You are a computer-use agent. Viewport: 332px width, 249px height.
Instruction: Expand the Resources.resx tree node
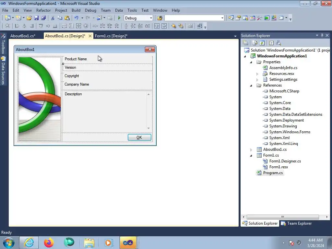coord(257,74)
